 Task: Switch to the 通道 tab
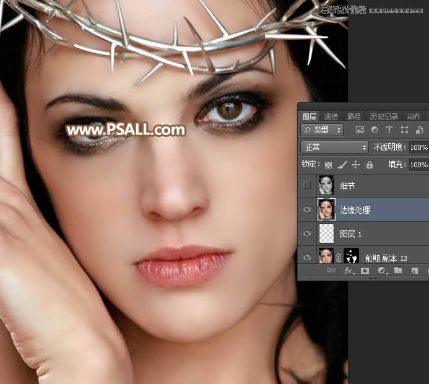coord(331,116)
